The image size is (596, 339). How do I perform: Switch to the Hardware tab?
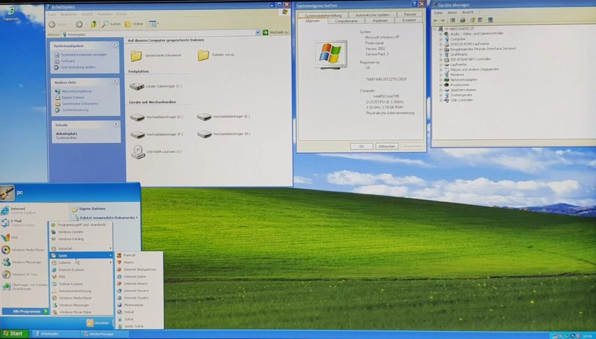pyautogui.click(x=380, y=20)
